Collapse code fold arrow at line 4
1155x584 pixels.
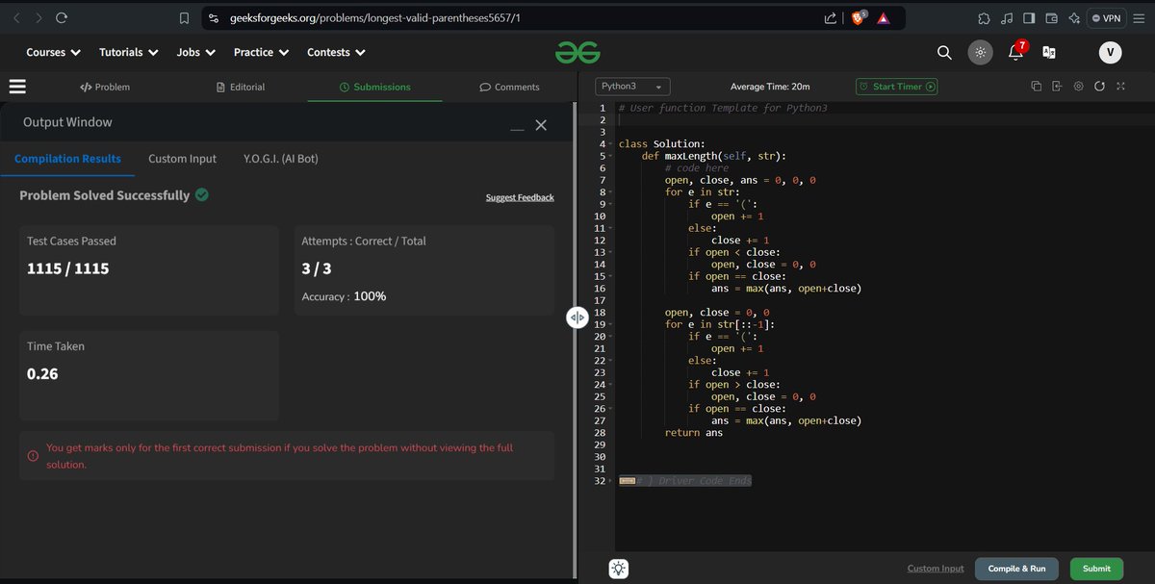[610, 144]
